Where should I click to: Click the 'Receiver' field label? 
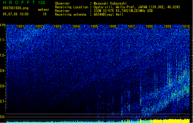pos(62,11)
